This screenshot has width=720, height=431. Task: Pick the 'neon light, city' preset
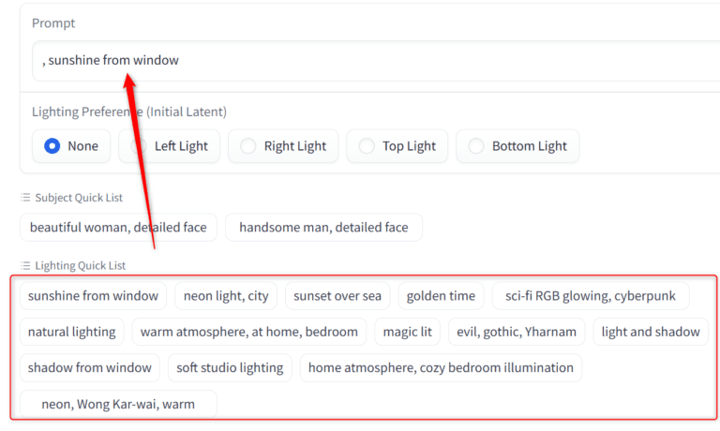coord(226,296)
